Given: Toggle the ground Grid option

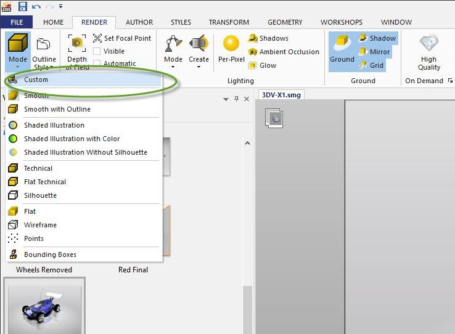Looking at the screenshot, I should [x=371, y=65].
